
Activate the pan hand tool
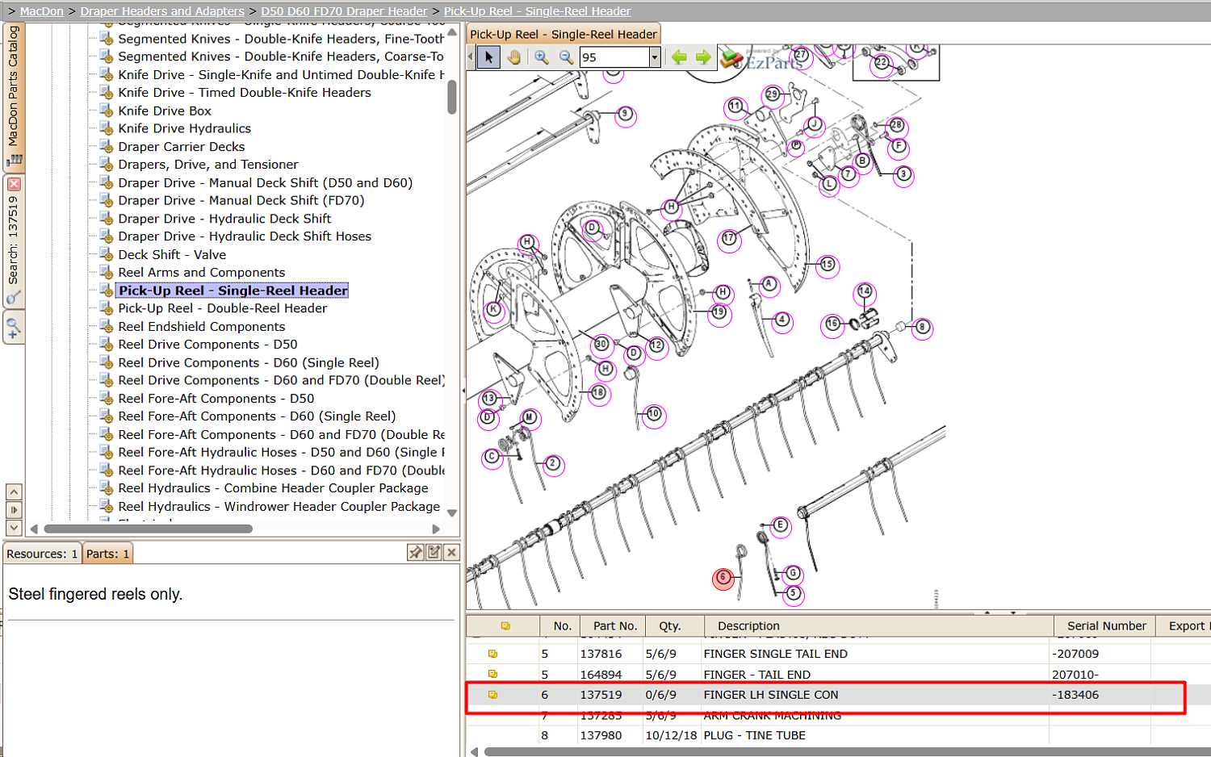click(514, 57)
